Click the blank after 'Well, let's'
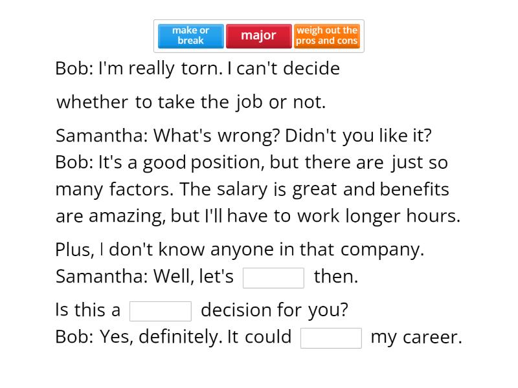Viewport: 518px width, 388px height. click(x=273, y=277)
